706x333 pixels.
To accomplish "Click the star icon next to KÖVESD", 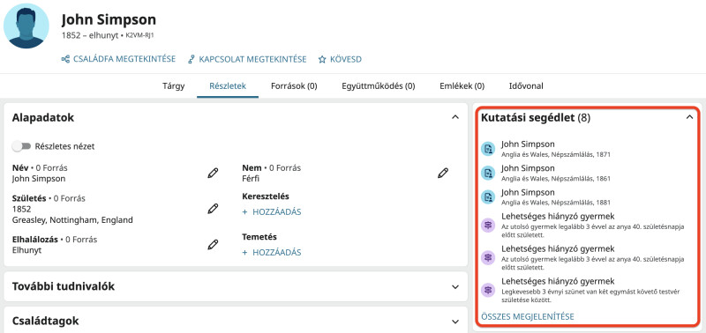I will pyautogui.click(x=322, y=59).
